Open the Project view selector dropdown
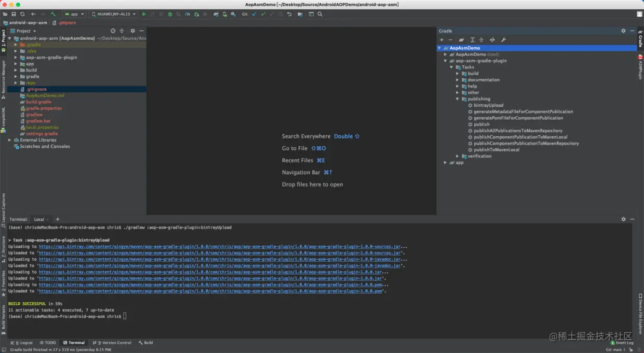This screenshot has height=353, width=644. tap(23, 31)
